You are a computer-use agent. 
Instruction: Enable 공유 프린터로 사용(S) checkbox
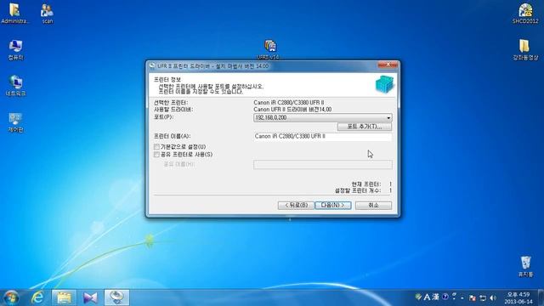click(156, 155)
